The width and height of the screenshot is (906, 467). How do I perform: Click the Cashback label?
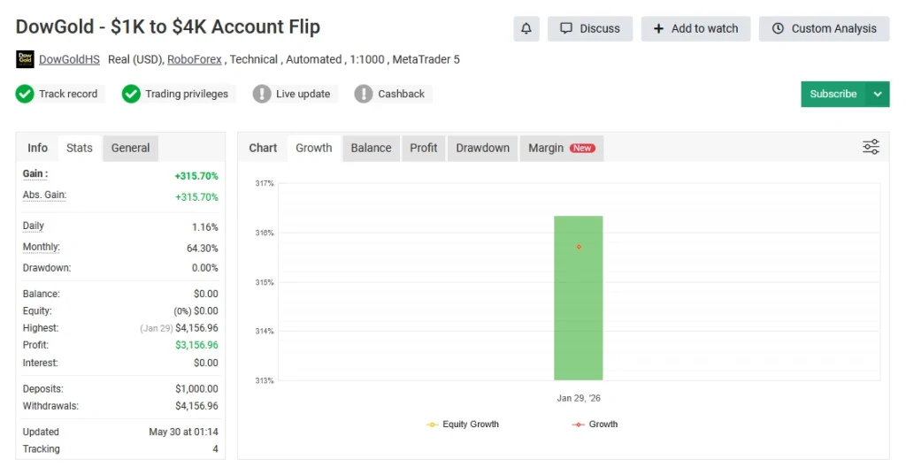coord(401,94)
